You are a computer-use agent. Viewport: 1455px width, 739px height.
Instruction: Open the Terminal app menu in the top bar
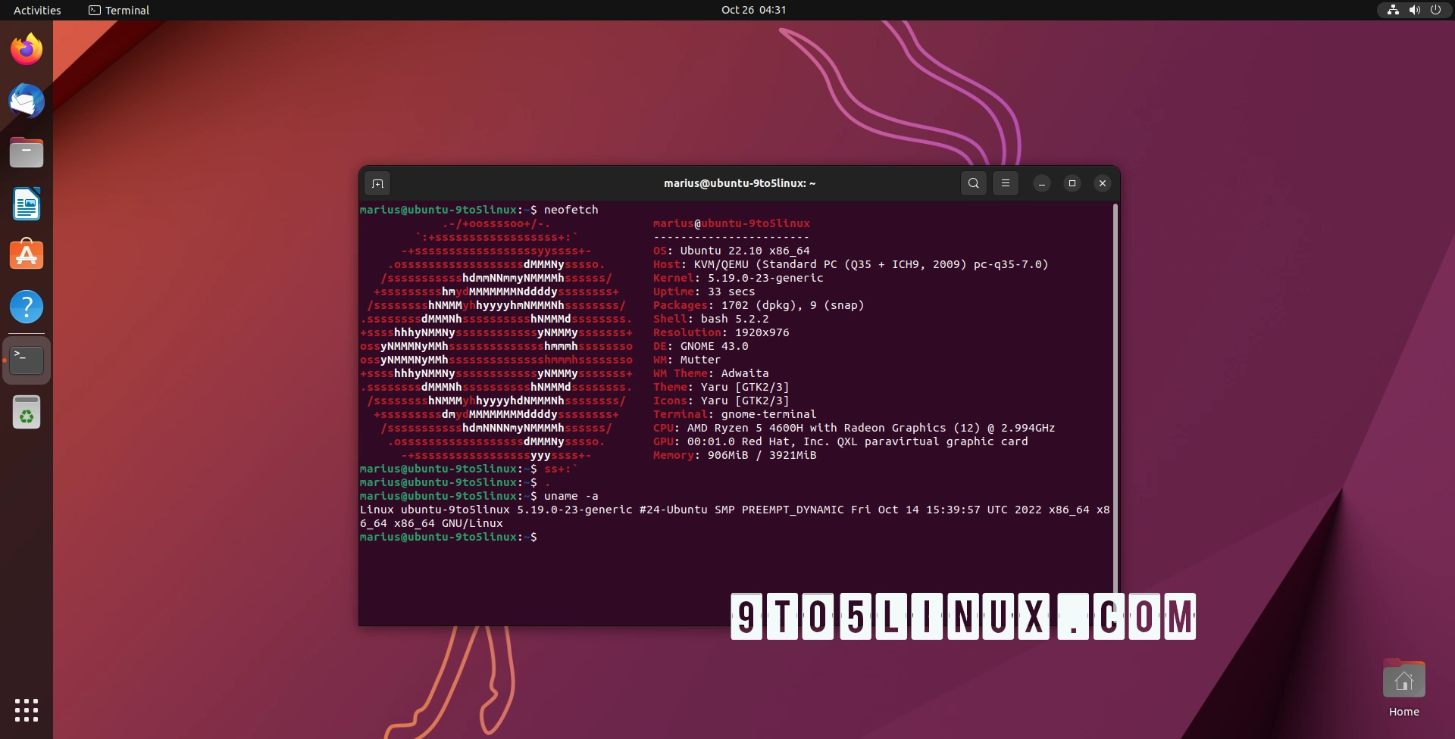(118, 10)
